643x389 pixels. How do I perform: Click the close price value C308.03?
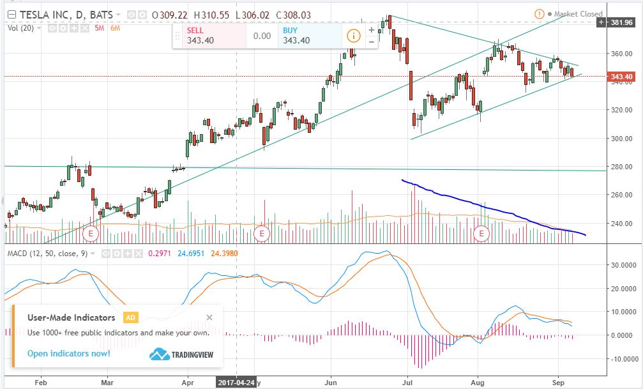click(x=293, y=15)
